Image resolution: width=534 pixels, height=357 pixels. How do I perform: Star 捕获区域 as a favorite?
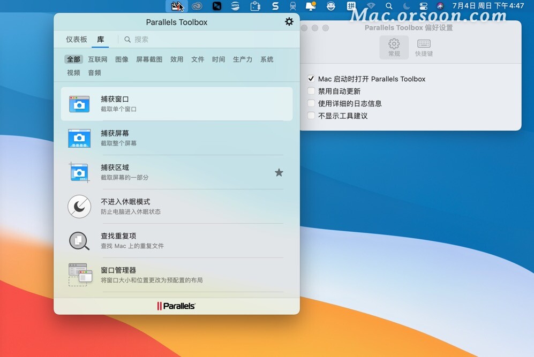(x=279, y=172)
